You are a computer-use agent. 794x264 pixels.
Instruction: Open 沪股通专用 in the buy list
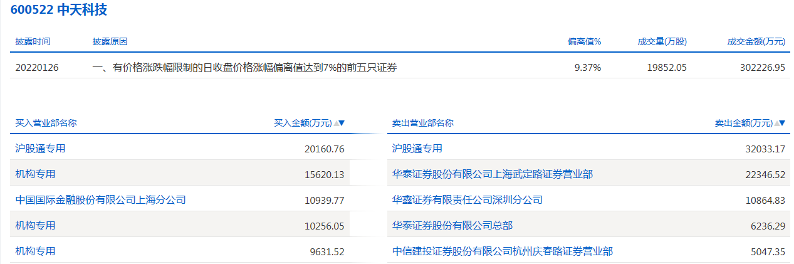(x=40, y=149)
